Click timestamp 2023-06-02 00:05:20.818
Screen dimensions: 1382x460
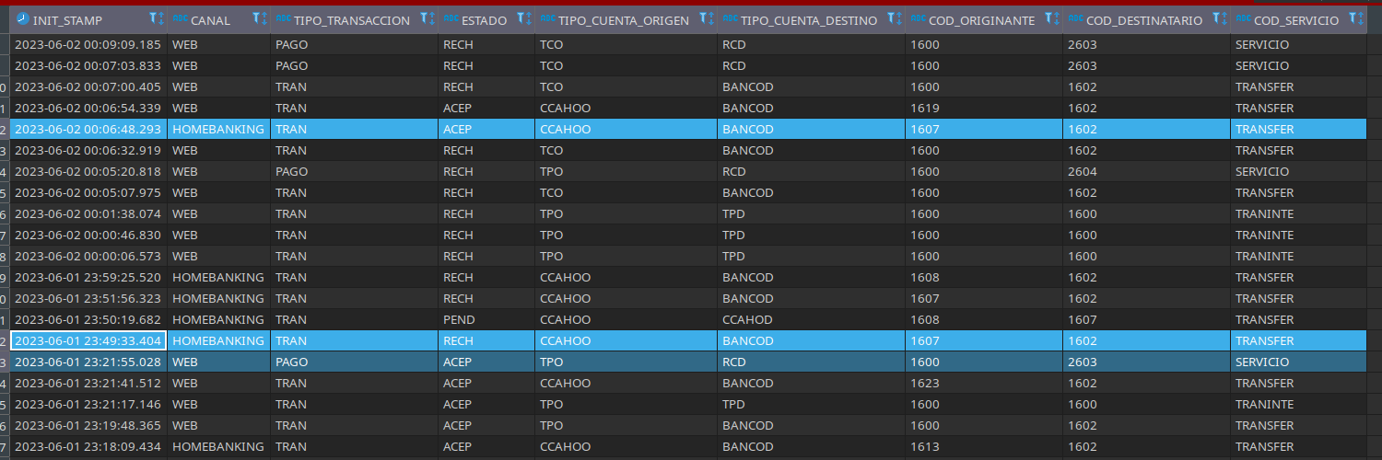coord(89,171)
